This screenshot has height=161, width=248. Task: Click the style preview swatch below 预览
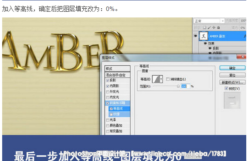[232, 101]
